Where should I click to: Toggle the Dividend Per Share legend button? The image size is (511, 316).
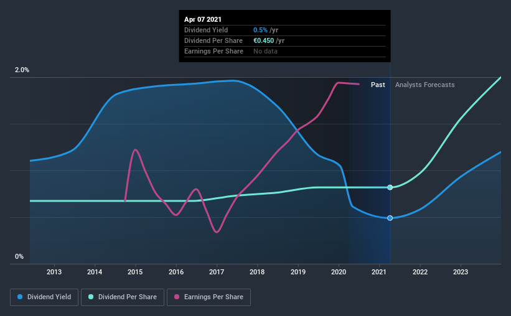click(x=123, y=297)
